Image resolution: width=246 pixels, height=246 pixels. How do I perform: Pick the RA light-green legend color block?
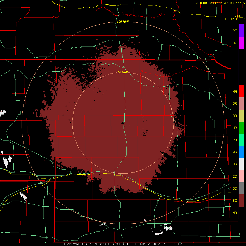(x=241, y=140)
